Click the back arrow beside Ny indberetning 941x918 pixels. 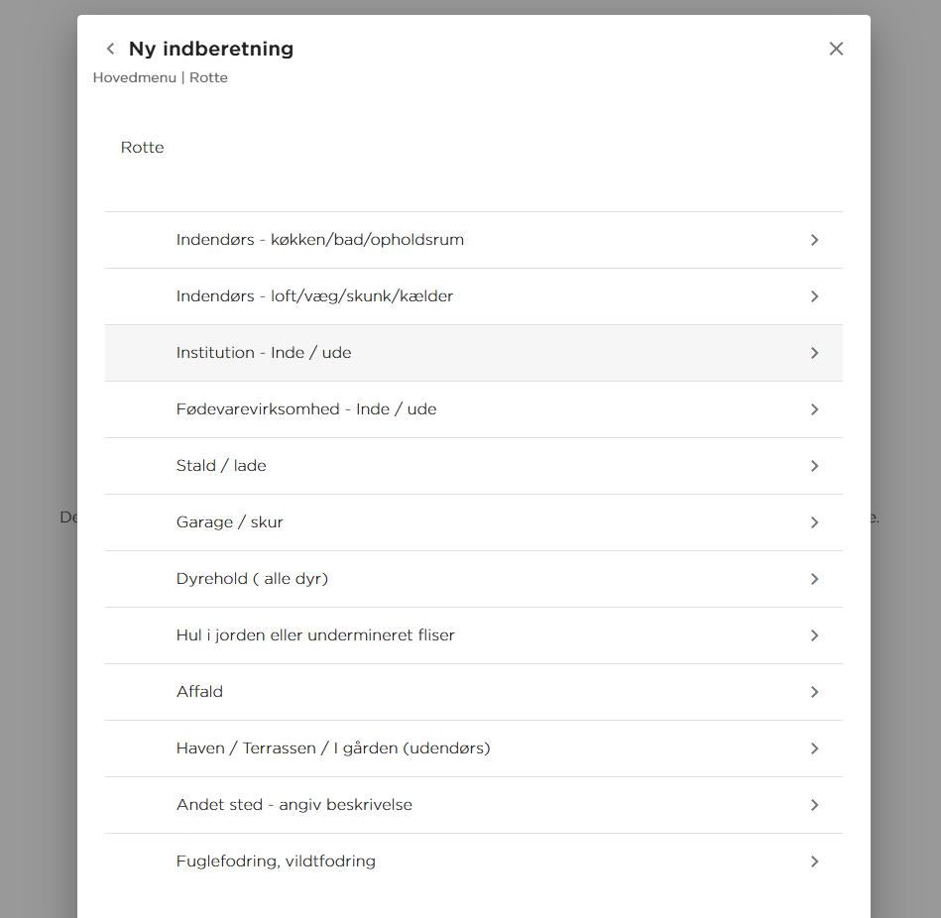110,49
